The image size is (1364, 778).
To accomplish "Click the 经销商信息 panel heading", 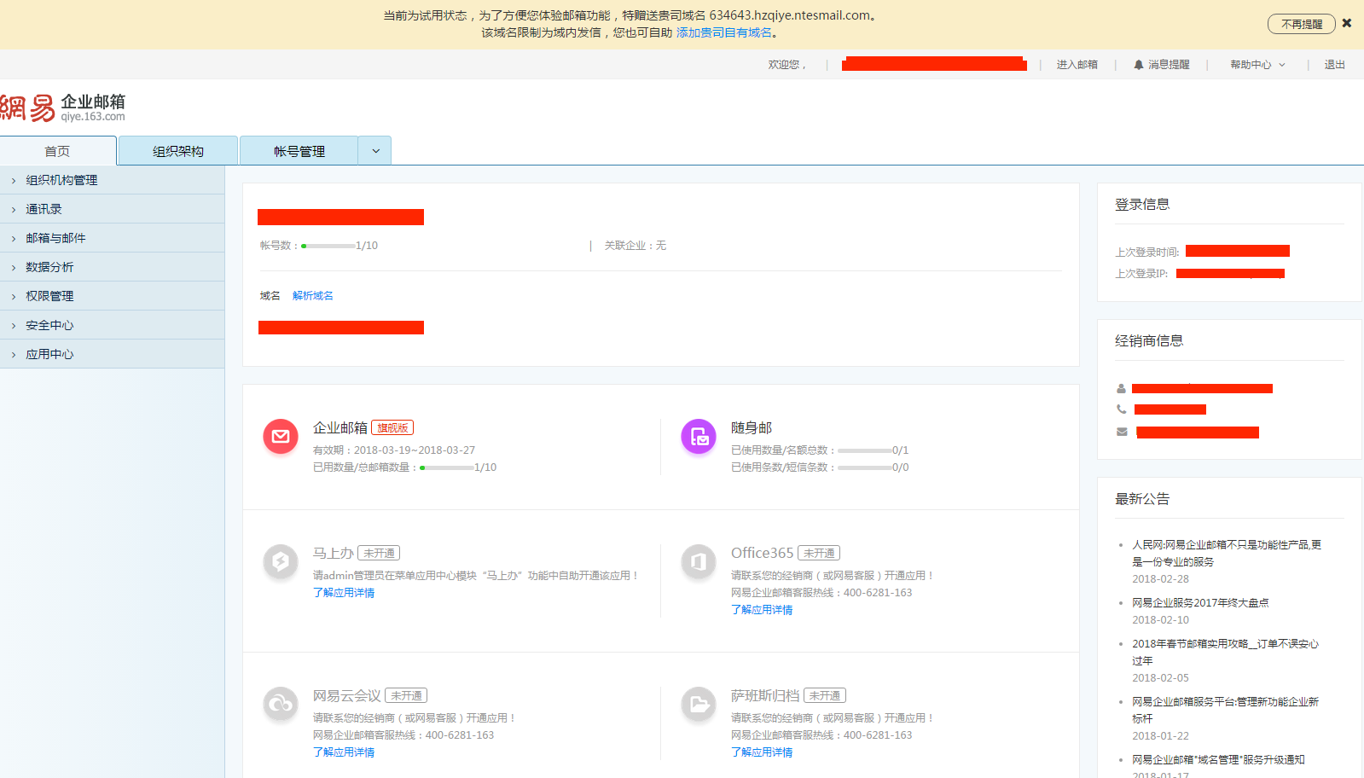I will click(1149, 341).
